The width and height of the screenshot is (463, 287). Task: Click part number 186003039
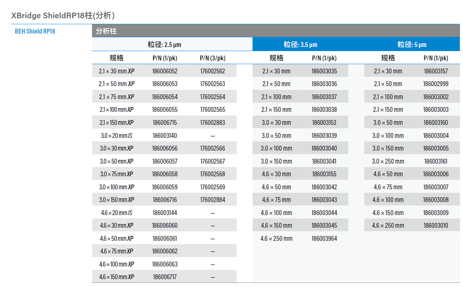[x=324, y=136]
